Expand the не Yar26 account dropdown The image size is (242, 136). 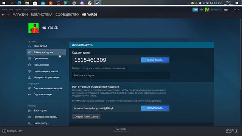(216, 10)
